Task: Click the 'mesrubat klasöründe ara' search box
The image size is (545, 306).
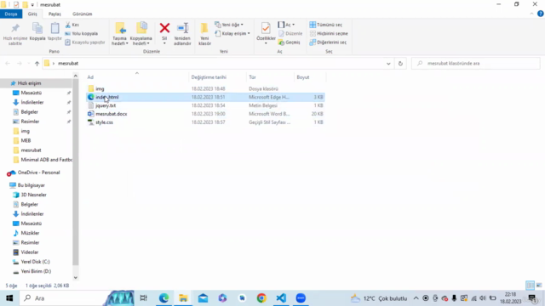Action: pyautogui.click(x=475, y=64)
